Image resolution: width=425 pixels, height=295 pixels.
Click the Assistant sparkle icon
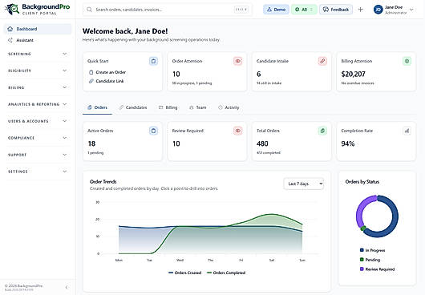click(10, 40)
